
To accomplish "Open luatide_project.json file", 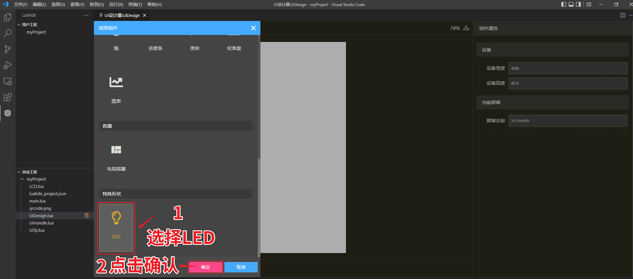I will click(x=48, y=194).
